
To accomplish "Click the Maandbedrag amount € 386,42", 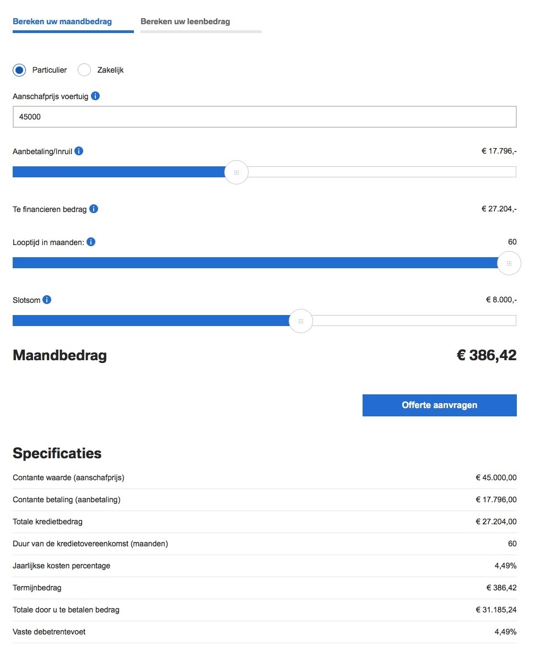I will (487, 355).
